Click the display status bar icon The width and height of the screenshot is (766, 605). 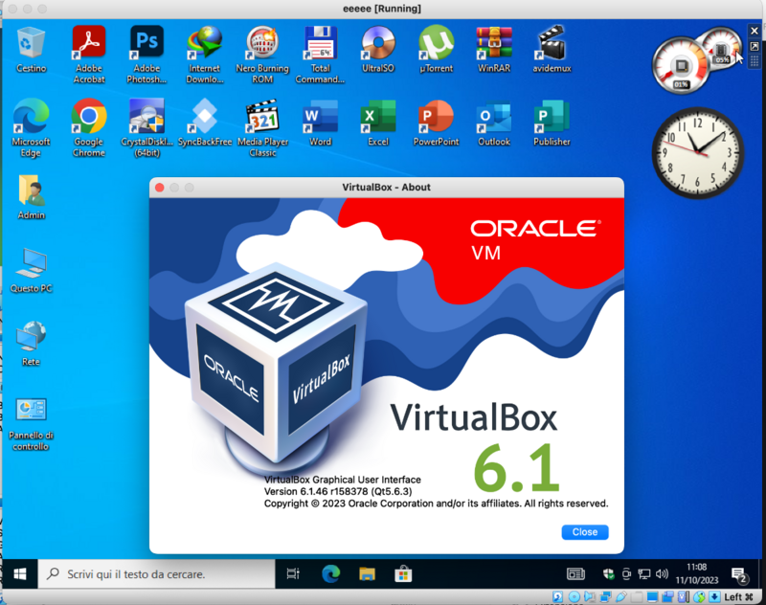tap(652, 596)
